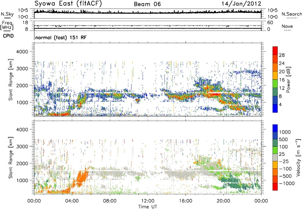Click the '4' power colorbar value
This screenshot has width=302, height=209.
pos(280,104)
